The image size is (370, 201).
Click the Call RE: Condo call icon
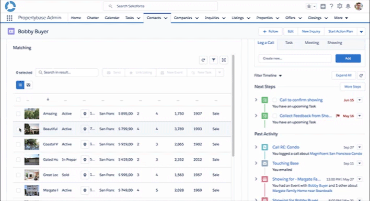click(x=265, y=147)
